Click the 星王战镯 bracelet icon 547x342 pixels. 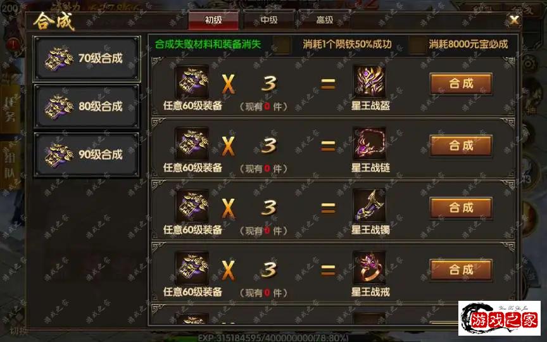coord(370,206)
